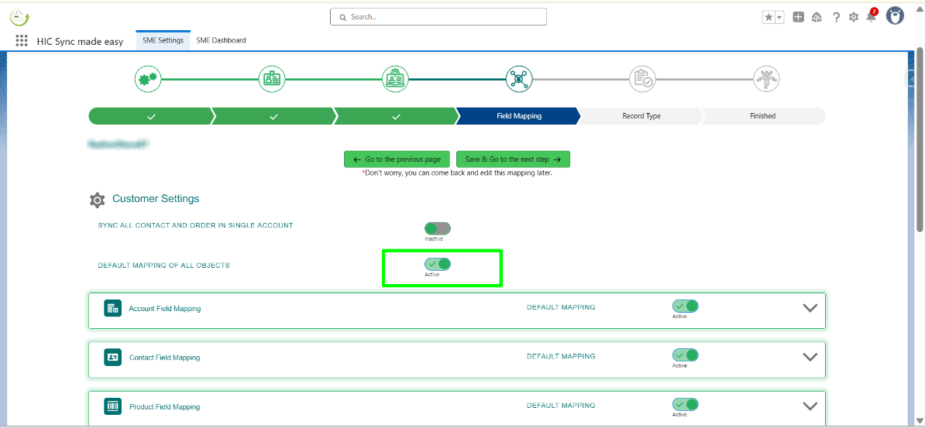
Task: Switch to the SME Dashboard tab
Action: tap(221, 40)
